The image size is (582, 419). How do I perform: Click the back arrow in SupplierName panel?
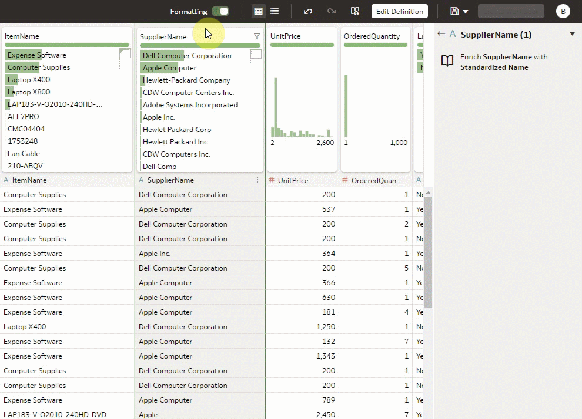click(441, 34)
